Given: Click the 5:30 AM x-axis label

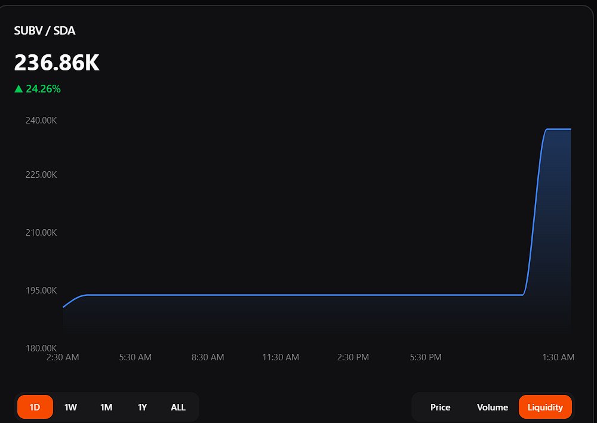Looking at the screenshot, I should point(135,357).
